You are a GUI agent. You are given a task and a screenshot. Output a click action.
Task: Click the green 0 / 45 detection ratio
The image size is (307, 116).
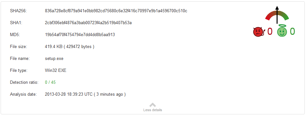pyautogui.click(x=50, y=82)
